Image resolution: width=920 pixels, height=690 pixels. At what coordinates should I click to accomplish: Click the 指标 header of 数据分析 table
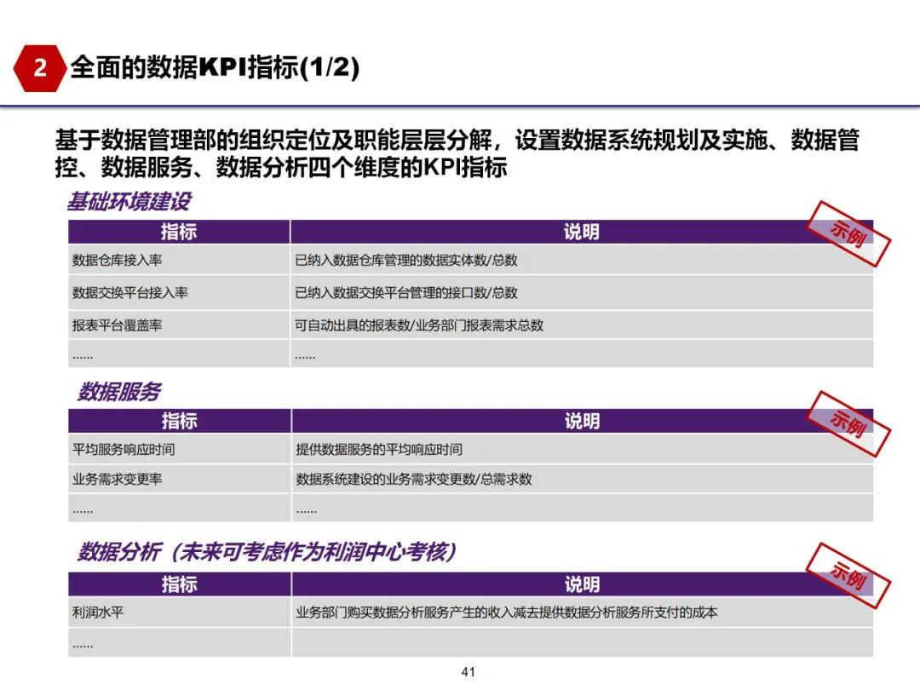coord(180,584)
